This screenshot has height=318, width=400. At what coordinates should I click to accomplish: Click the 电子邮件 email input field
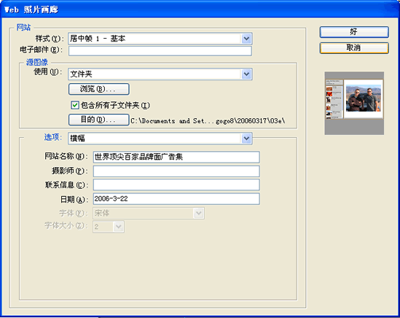160,51
